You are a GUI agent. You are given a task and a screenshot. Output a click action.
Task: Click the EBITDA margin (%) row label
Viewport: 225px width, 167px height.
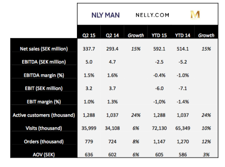(44, 75)
